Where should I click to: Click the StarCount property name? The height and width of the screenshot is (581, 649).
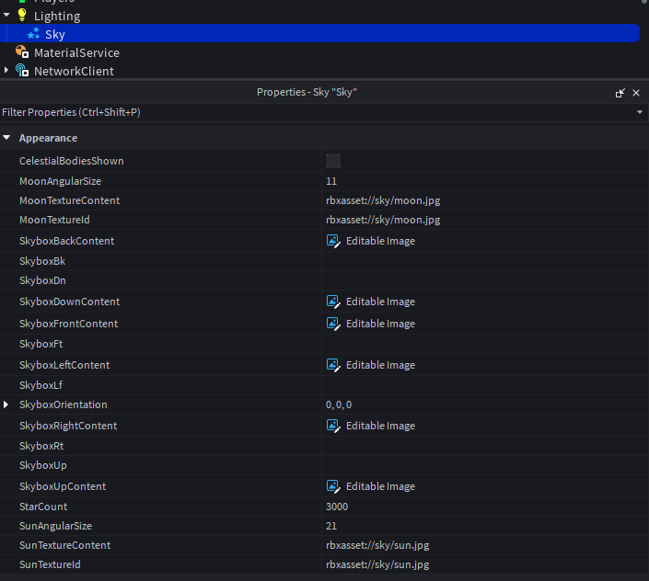click(43, 507)
